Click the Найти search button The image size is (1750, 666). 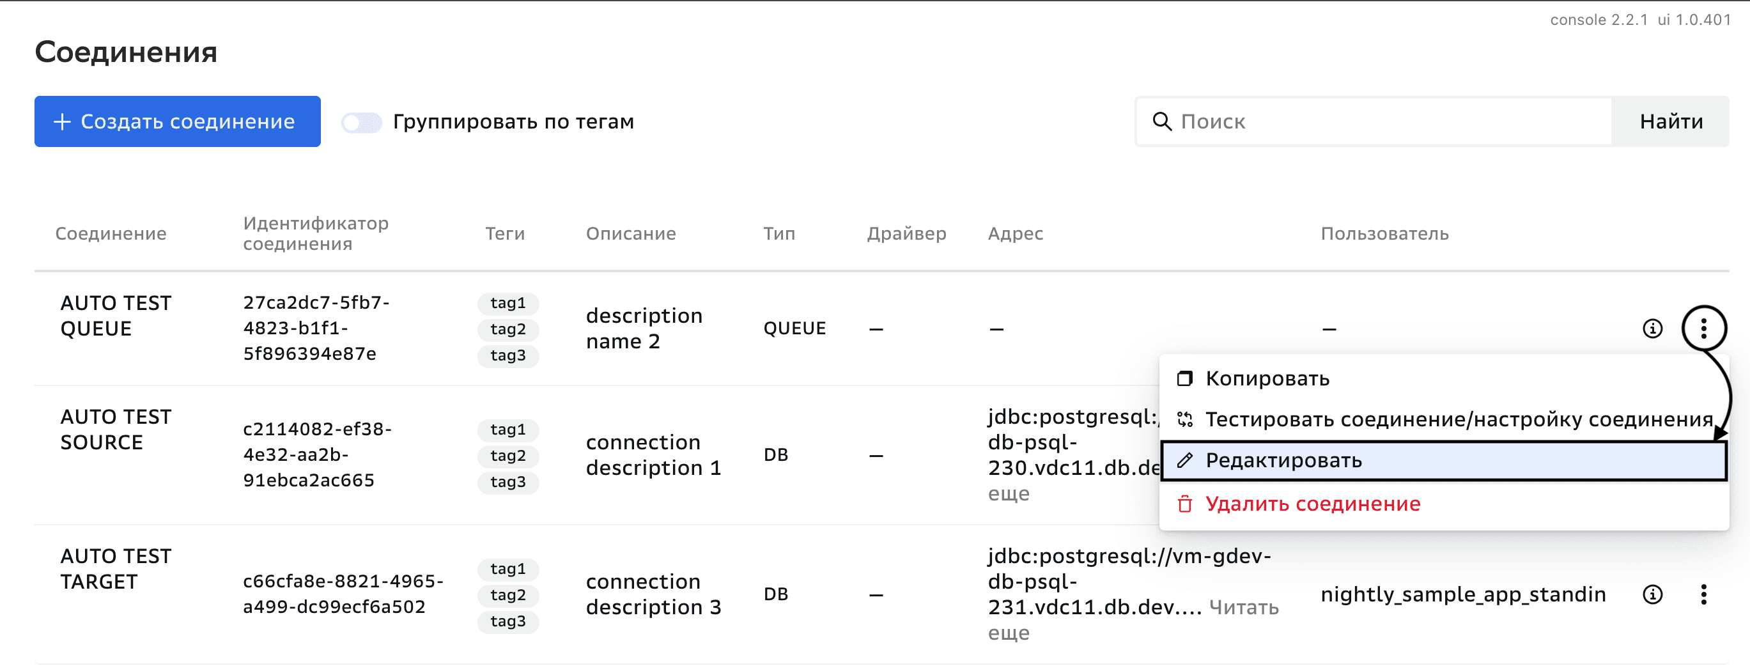tap(1671, 121)
